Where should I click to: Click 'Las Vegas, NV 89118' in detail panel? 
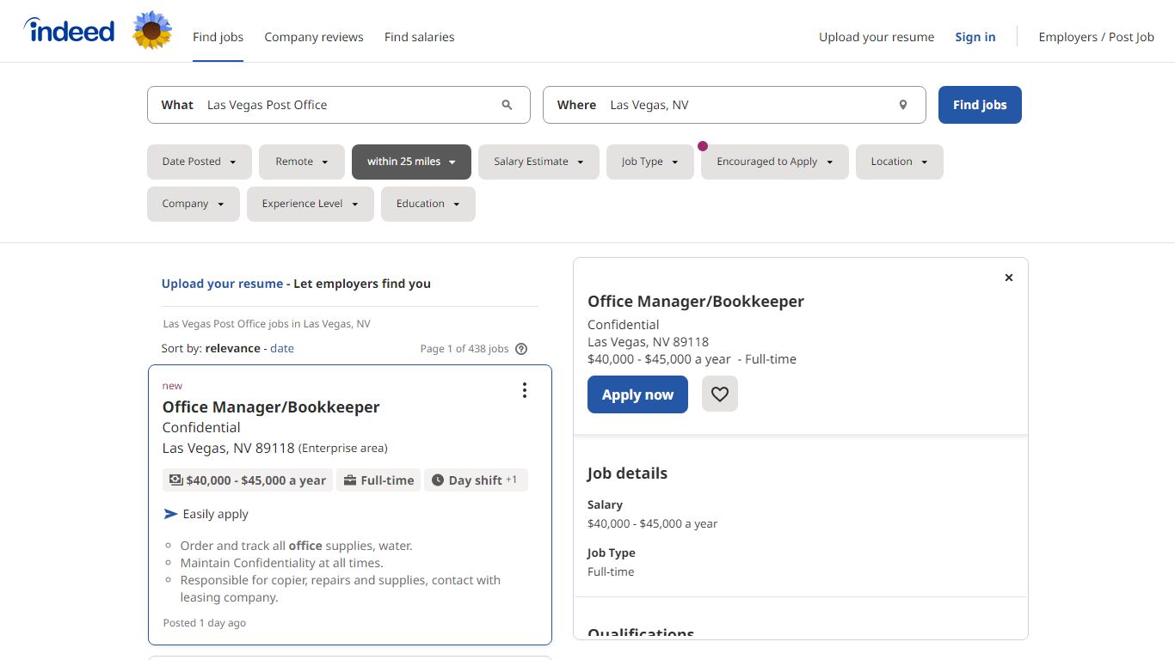tap(648, 342)
